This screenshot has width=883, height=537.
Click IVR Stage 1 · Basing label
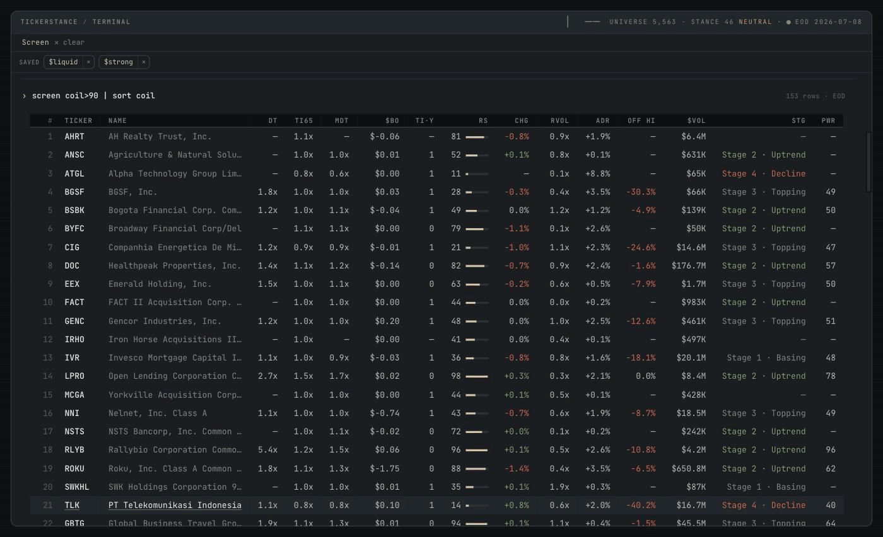click(766, 357)
